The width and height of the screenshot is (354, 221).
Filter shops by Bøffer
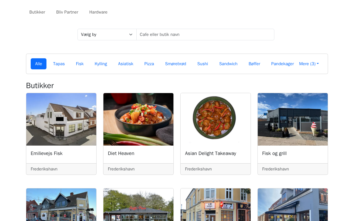point(254,64)
